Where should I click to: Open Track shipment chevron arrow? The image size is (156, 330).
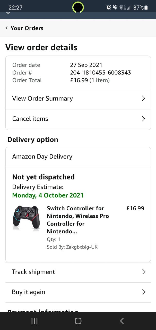pyautogui.click(x=144, y=272)
